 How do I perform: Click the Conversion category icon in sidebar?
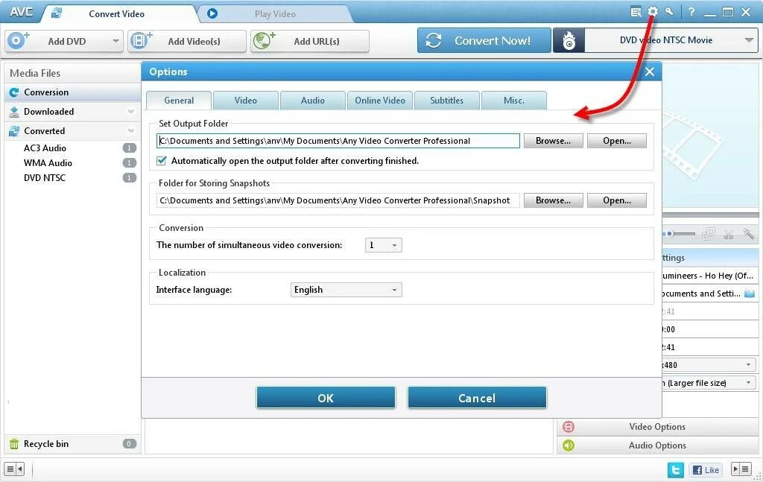coord(14,92)
